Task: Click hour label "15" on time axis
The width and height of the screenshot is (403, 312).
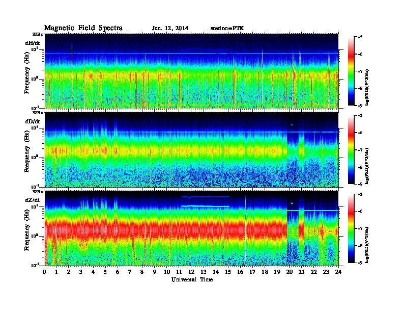Action: 228,272
